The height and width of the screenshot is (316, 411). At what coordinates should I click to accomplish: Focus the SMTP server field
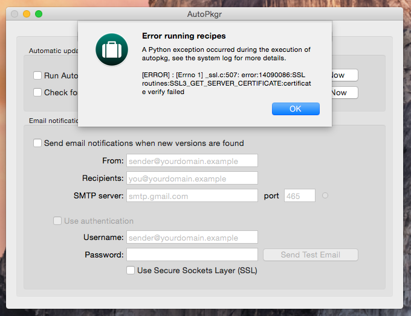(x=192, y=195)
